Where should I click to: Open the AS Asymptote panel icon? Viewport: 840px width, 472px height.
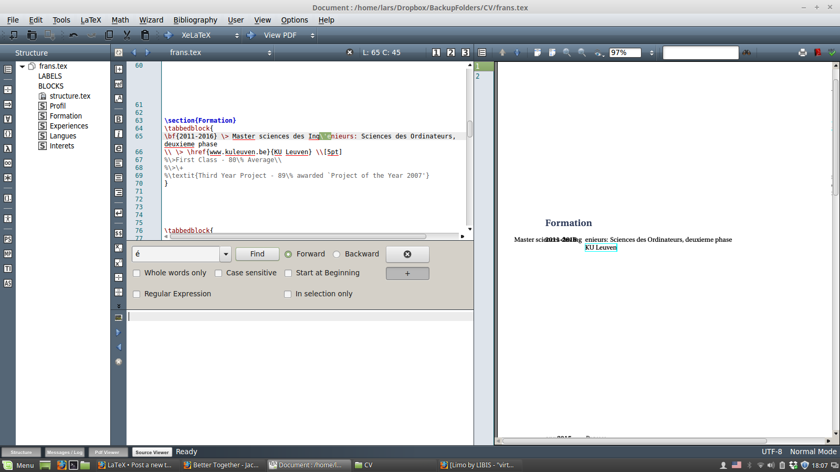[x=8, y=283]
